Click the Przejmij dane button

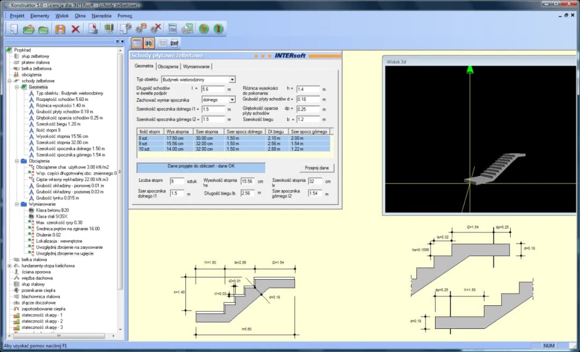click(316, 168)
